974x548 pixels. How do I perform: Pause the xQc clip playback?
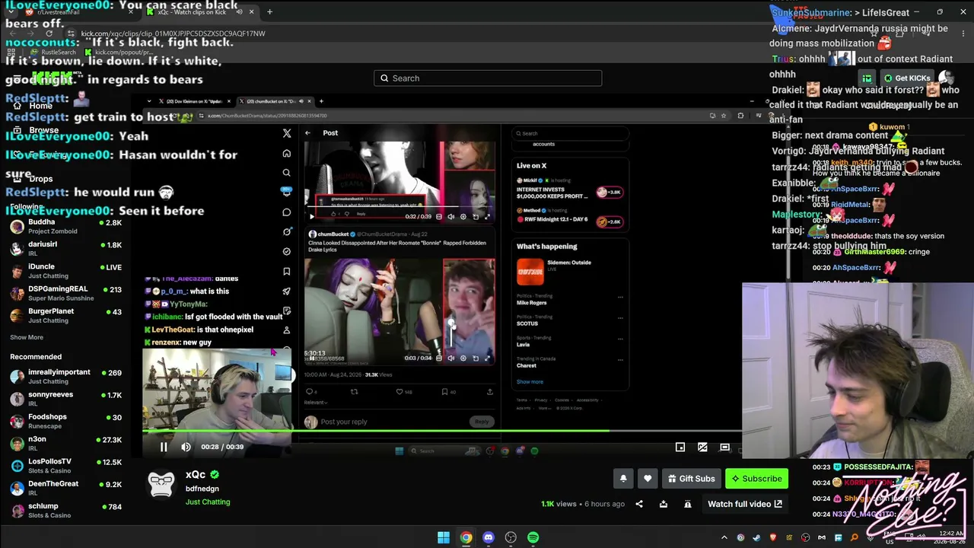tap(164, 447)
